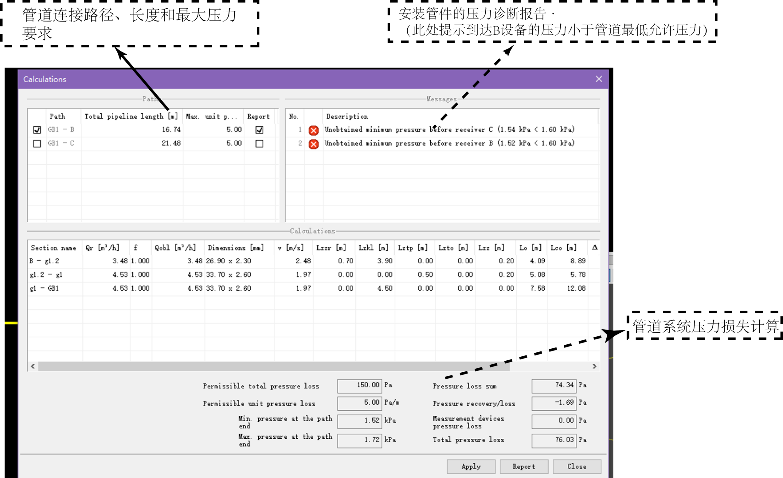Click the close X icon on dialog
This screenshot has width=783, height=478.
[x=598, y=79]
